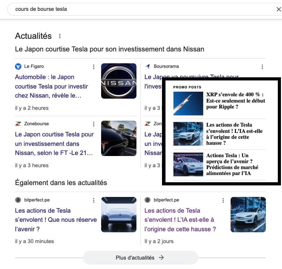The width and height of the screenshot is (282, 269).
Task: Open 'Les actions de Tesla s'envolent ! Que nous réserve l'avenir' link
Action: (x=56, y=220)
